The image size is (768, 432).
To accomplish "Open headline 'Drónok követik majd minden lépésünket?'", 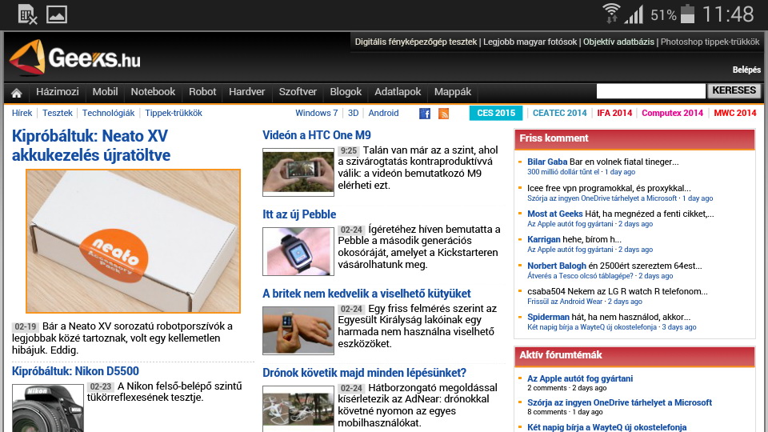I will [x=364, y=373].
